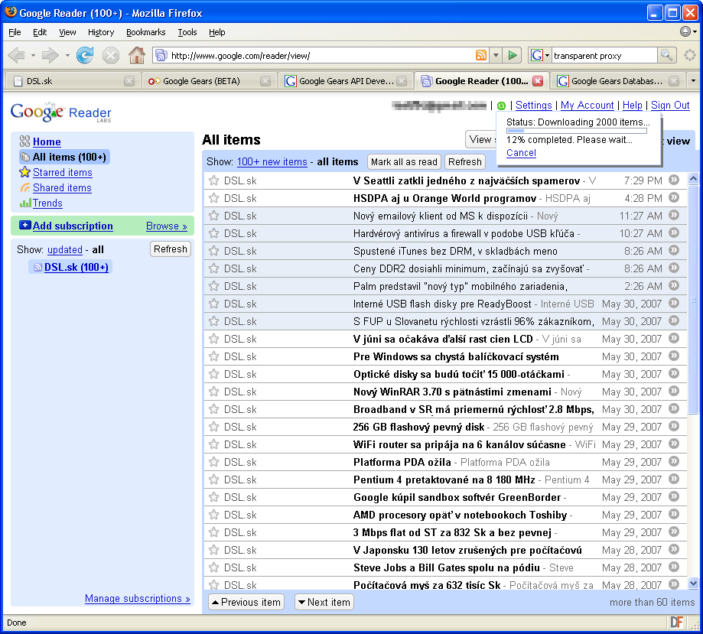Click the download progress bar
Screen dimensions: 703x634
coord(577,131)
